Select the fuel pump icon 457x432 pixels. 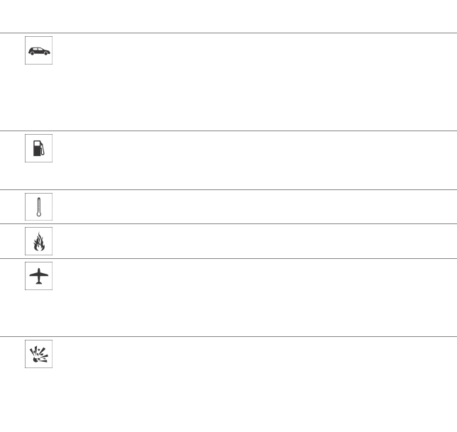coord(38,148)
